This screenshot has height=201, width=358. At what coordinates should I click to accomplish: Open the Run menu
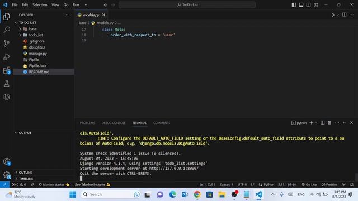76,5
